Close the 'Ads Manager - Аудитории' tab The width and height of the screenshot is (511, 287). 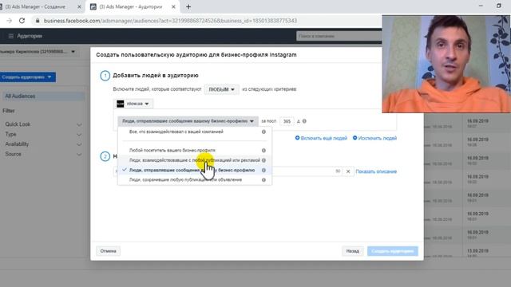(173, 6)
